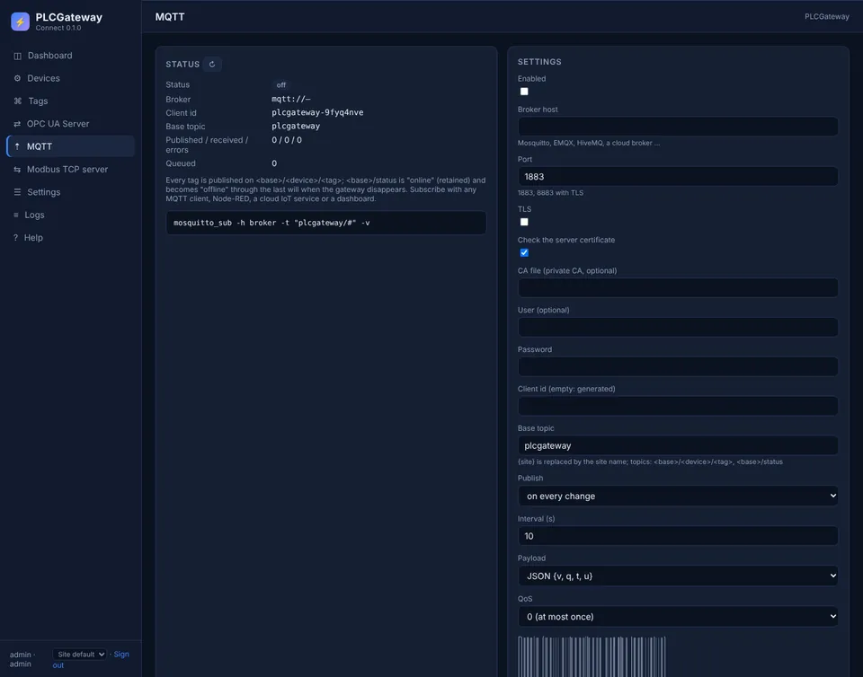The height and width of the screenshot is (677, 863).
Task: Click the Connect 0.1.0 version text
Action: (x=58, y=28)
